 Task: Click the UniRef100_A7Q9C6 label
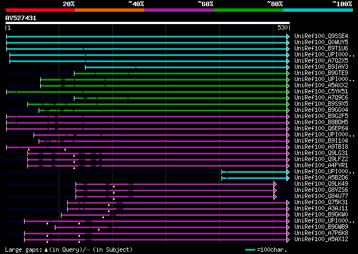click(x=321, y=98)
